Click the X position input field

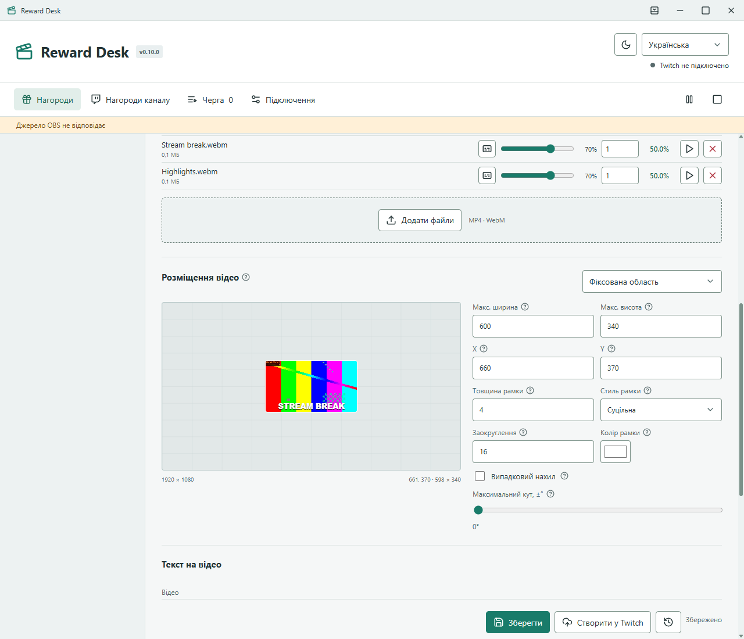533,368
